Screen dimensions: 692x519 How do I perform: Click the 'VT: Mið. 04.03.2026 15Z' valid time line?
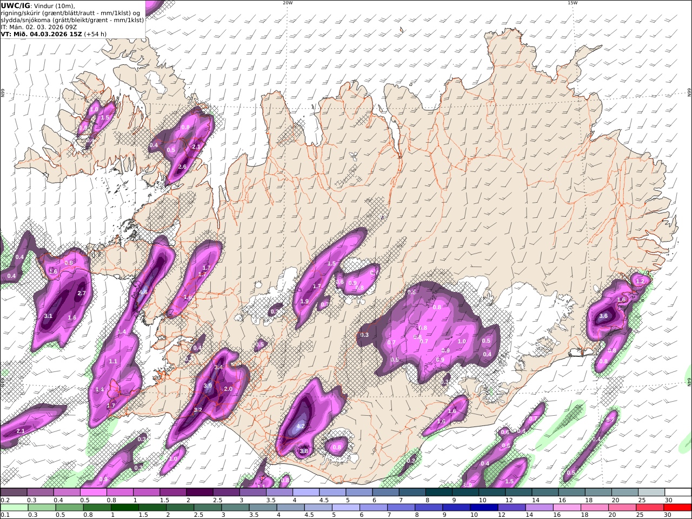(42, 34)
